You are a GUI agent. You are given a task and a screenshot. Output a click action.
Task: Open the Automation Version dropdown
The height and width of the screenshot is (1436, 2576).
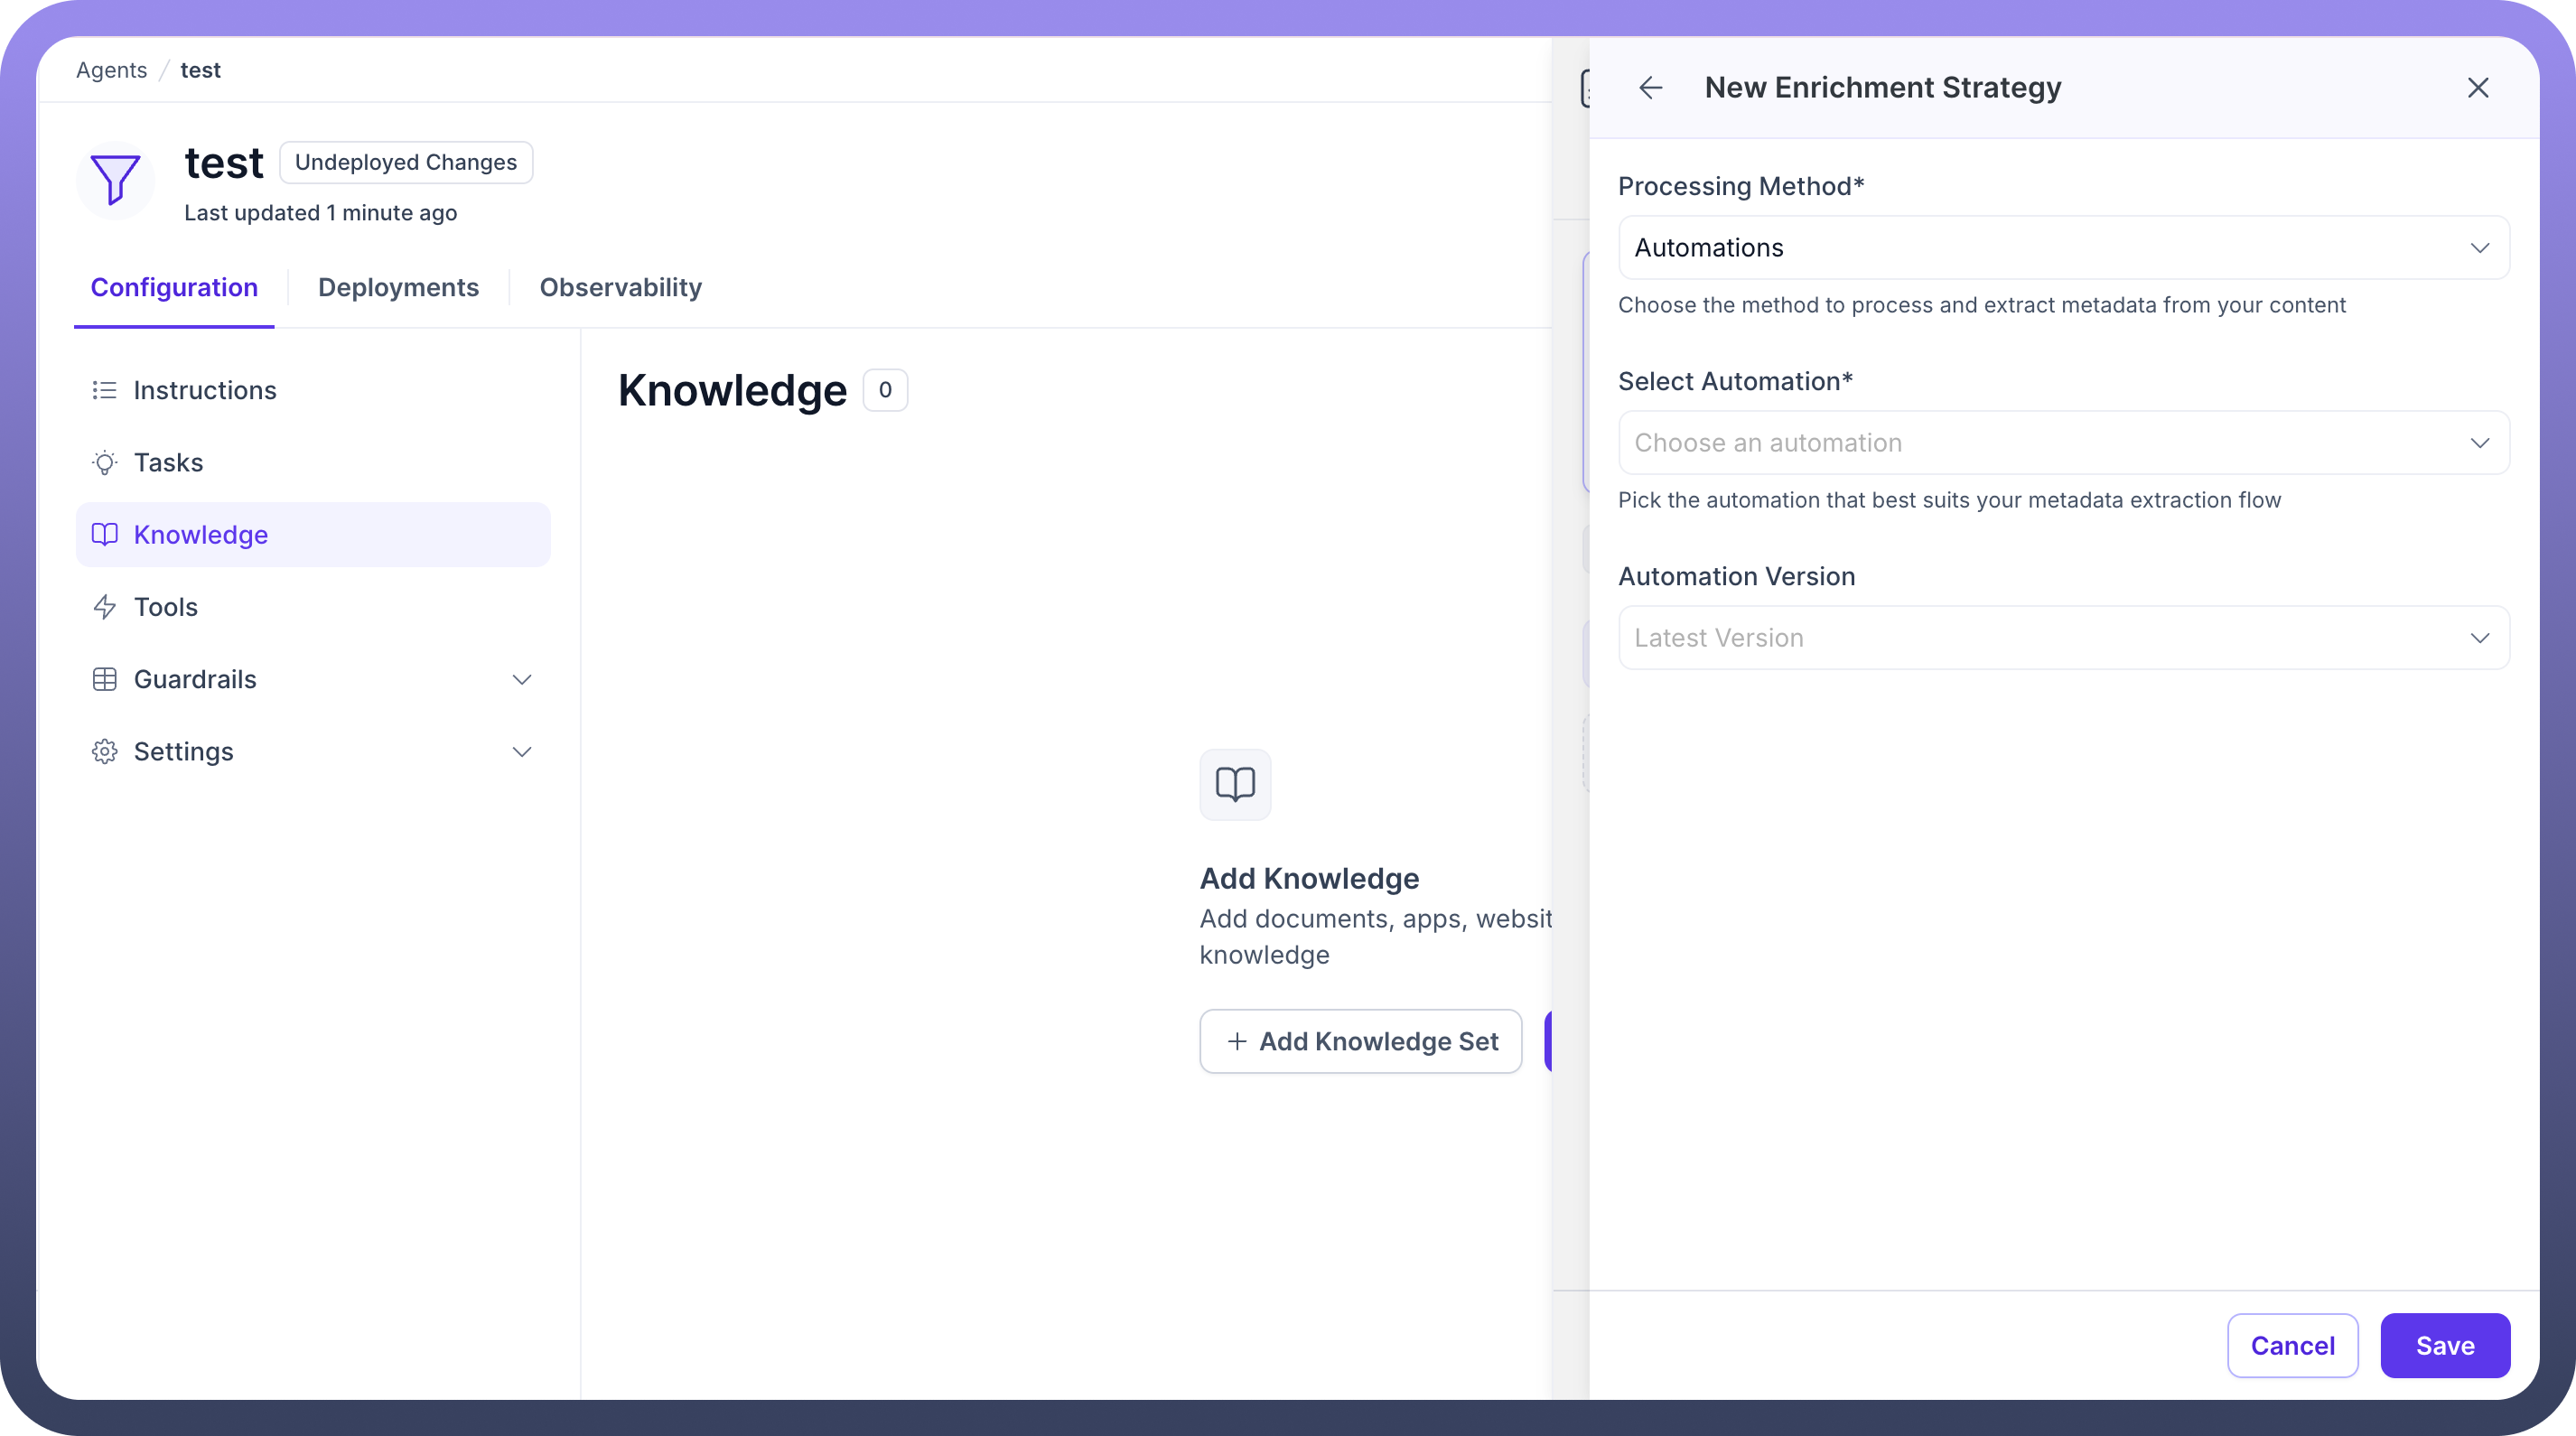(2063, 637)
